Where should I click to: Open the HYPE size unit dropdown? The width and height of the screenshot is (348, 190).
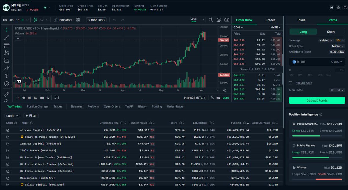pos(275,28)
